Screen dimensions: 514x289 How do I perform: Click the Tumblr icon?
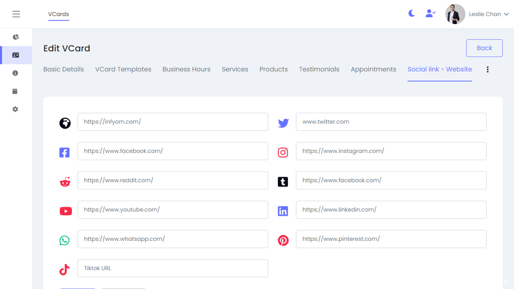(x=283, y=182)
